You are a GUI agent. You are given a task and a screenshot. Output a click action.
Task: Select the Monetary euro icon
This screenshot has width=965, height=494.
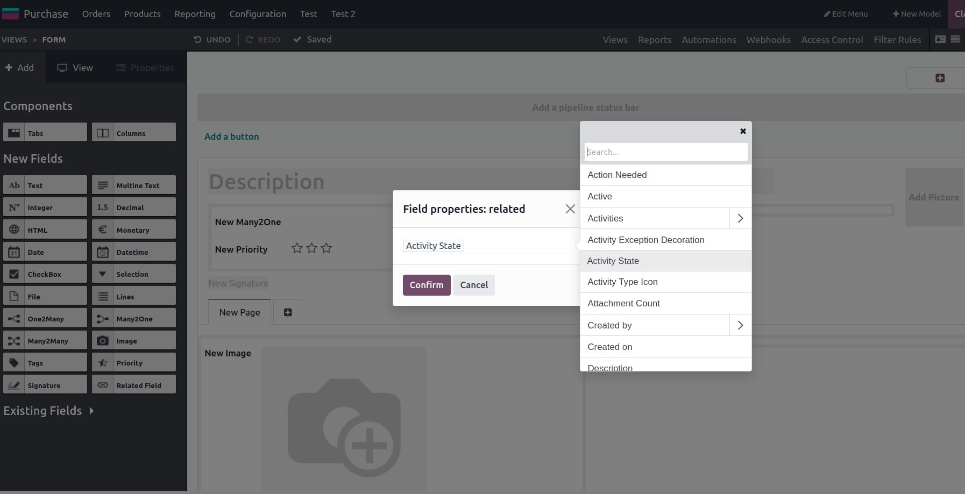pos(103,230)
